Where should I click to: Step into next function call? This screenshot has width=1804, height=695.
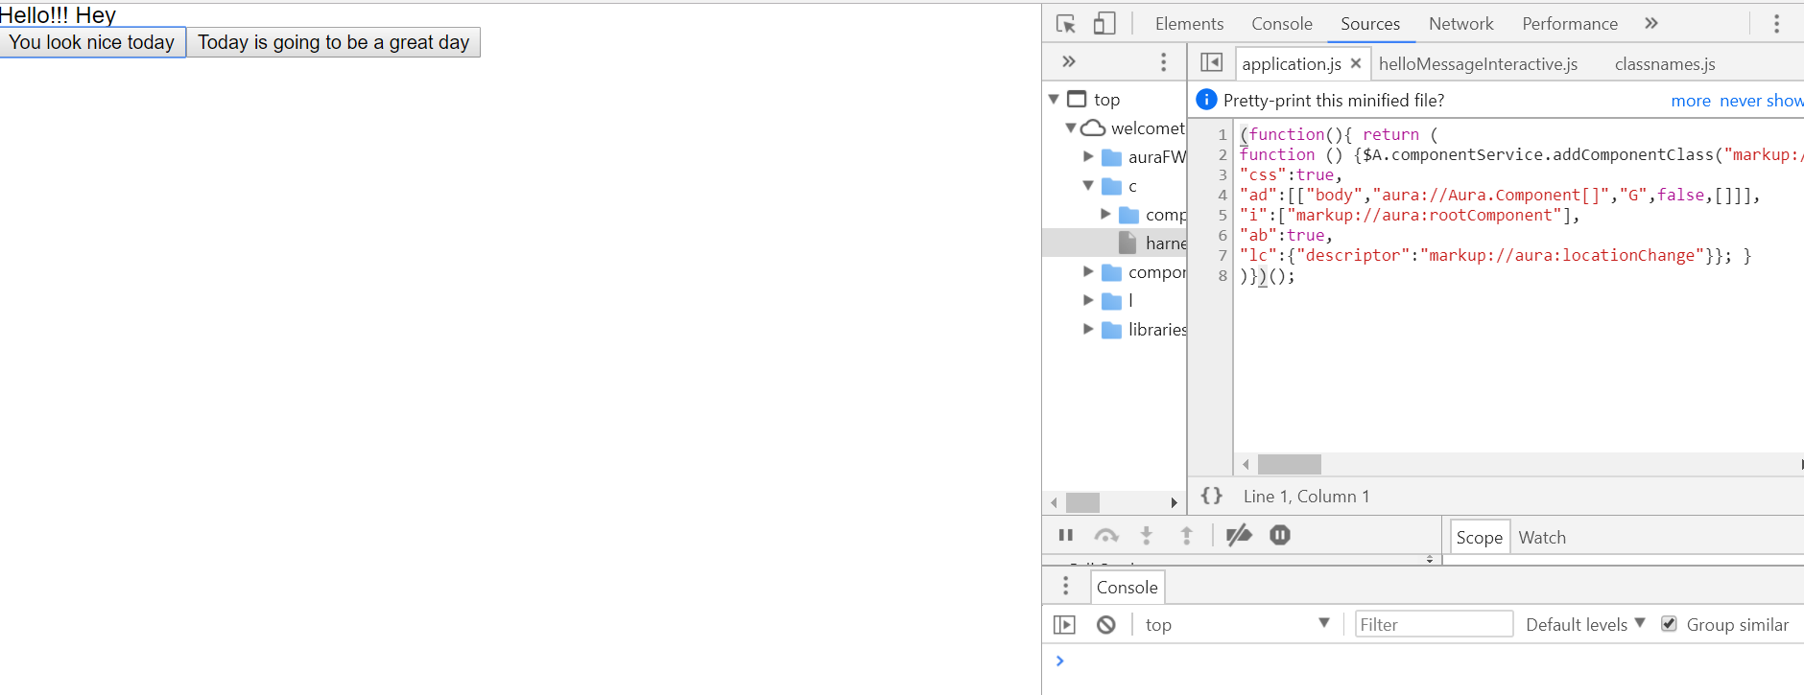coord(1146,535)
